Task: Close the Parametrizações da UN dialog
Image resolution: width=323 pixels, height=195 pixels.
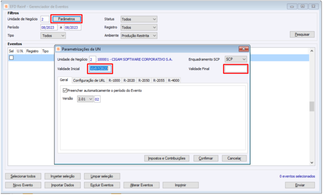Action: [x=243, y=49]
